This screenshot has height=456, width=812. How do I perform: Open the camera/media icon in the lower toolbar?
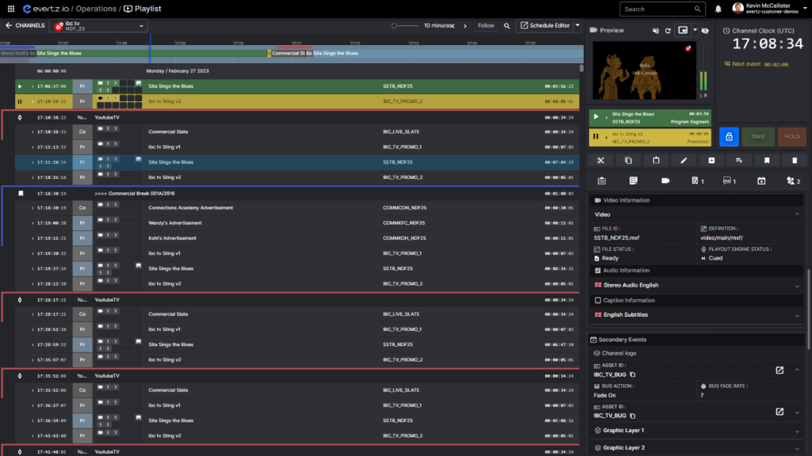click(666, 180)
